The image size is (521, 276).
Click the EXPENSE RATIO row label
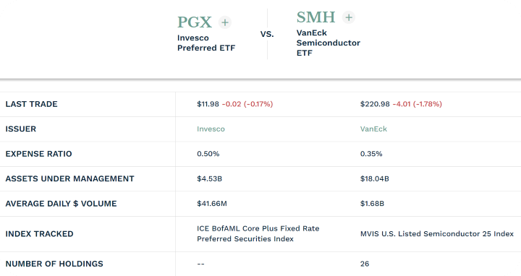pyautogui.click(x=38, y=154)
